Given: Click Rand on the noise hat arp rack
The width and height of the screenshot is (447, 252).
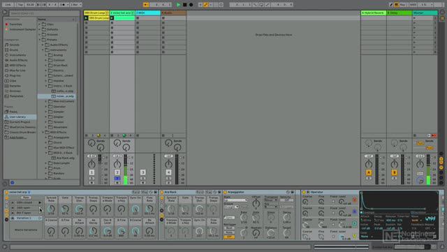Looking at the screenshot, I should 136,193.
